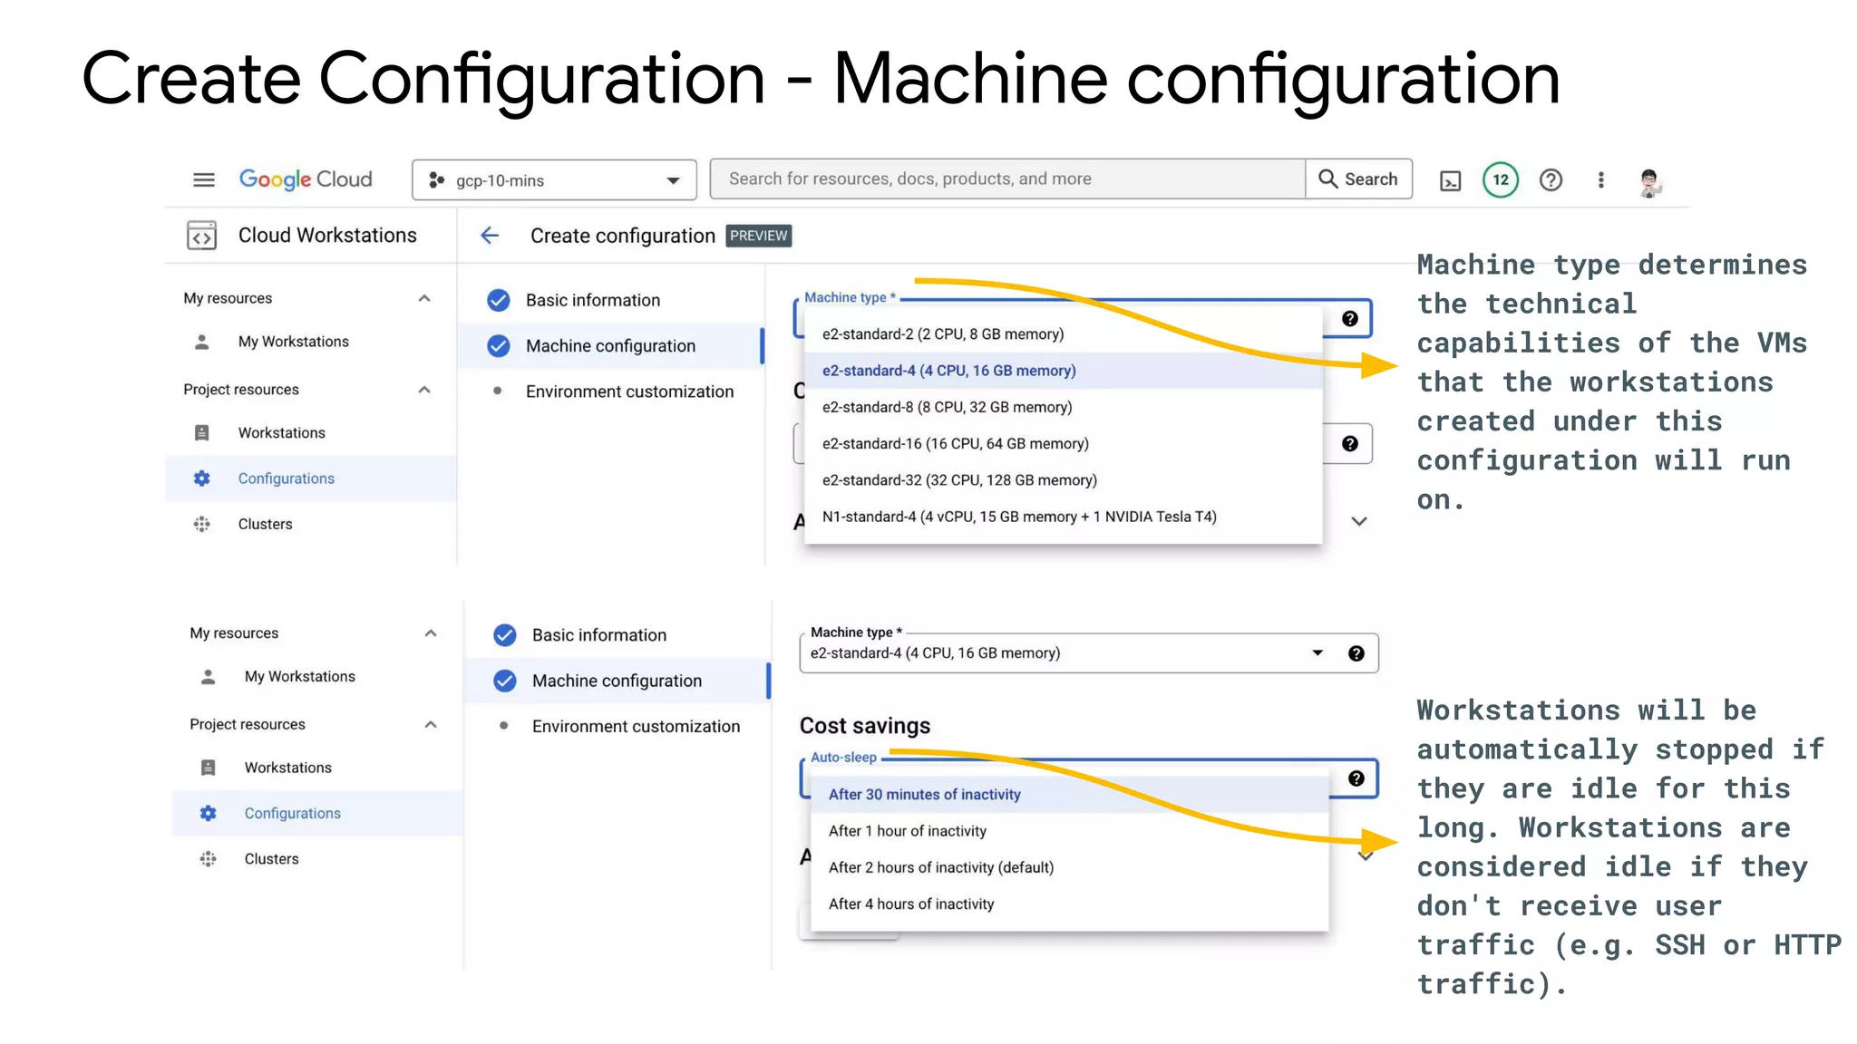Go to lower Environment customization step

click(636, 727)
